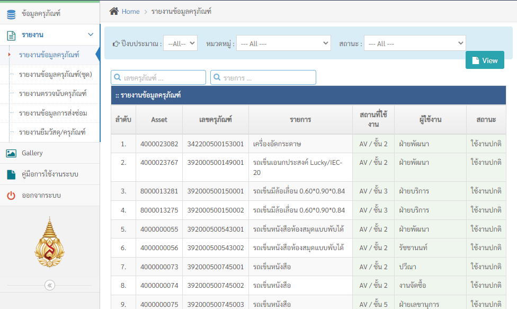The image size is (517, 309).
Task: Click user ปวีณา in row 7
Action: (407, 267)
